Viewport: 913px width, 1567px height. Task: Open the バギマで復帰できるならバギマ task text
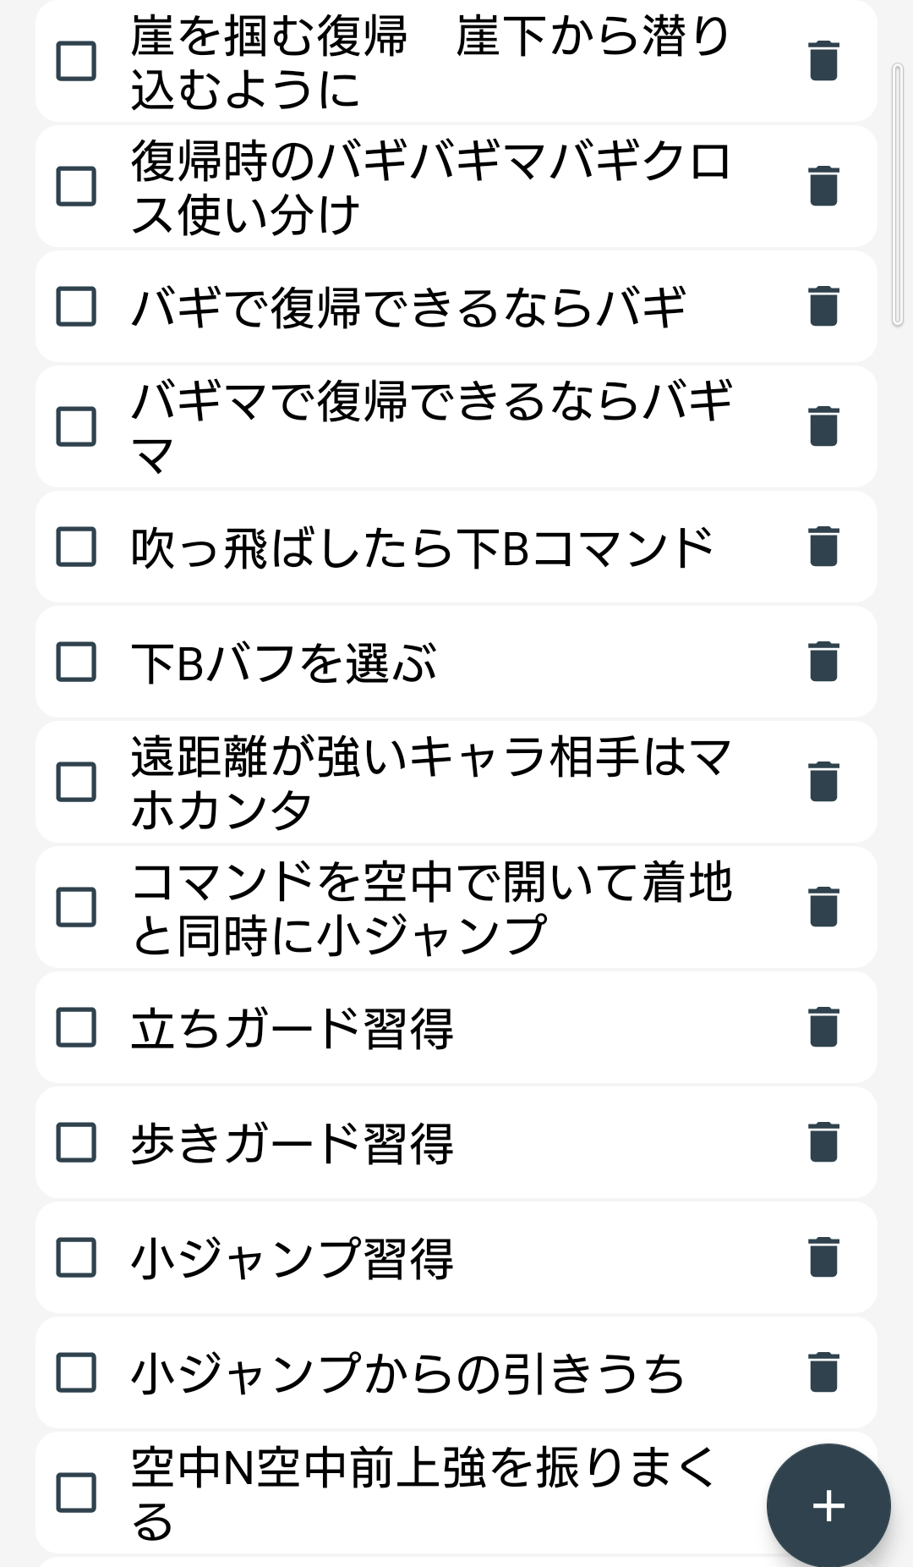(x=431, y=426)
